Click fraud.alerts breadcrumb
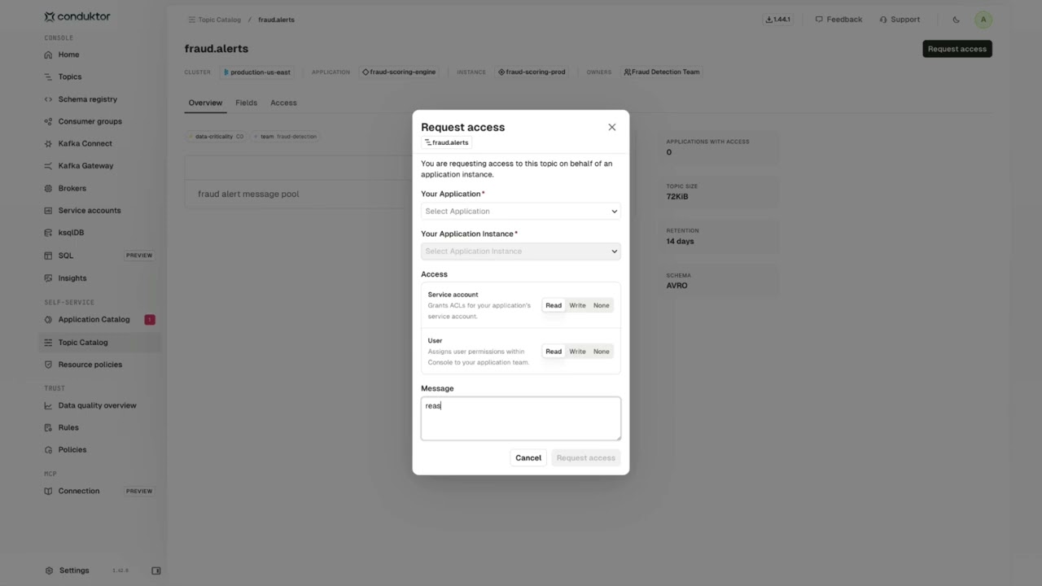 pos(276,20)
